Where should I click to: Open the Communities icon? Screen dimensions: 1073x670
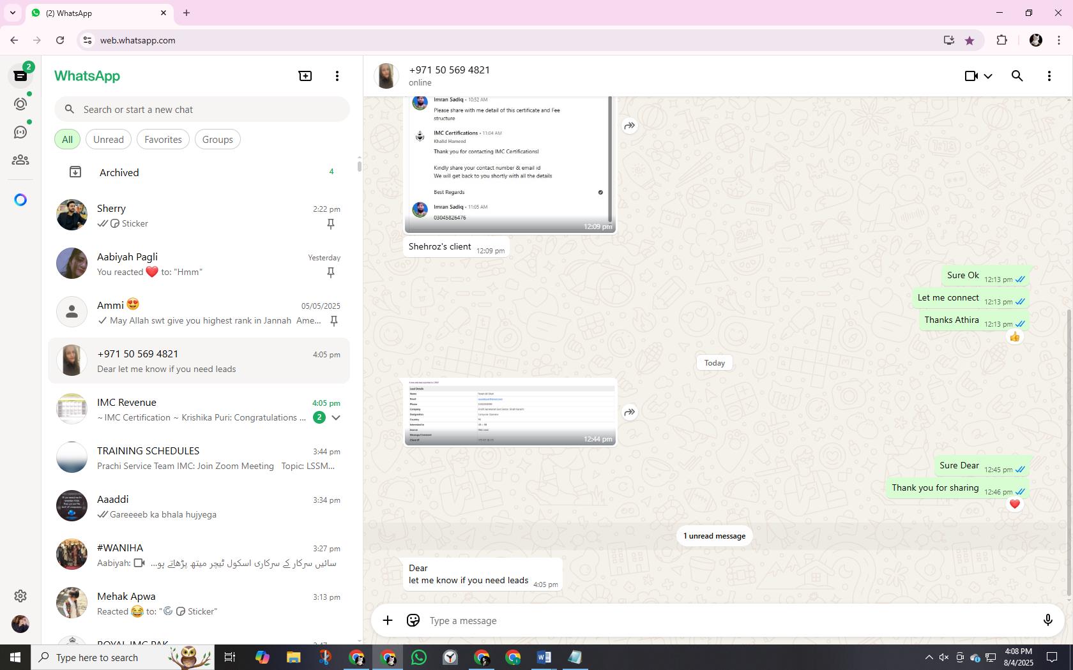[x=20, y=160]
